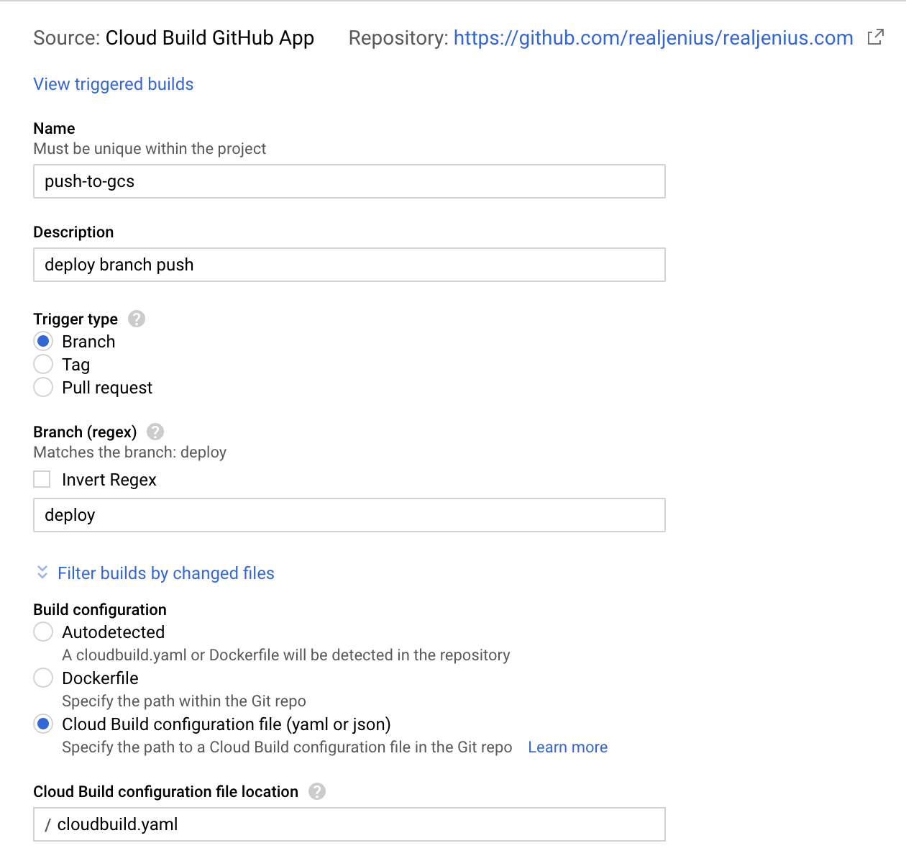Image resolution: width=906 pixels, height=856 pixels.
Task: Click the Description input field
Action: 349,265
